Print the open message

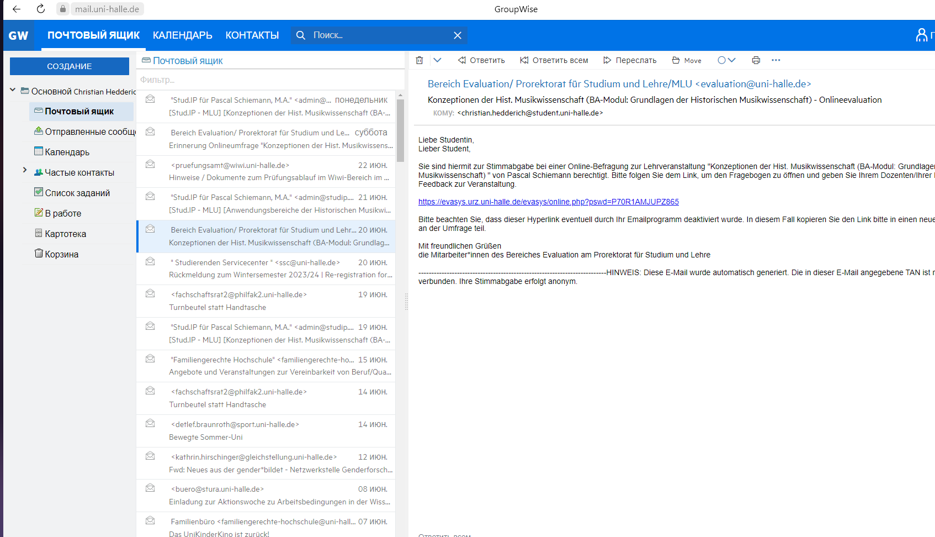[x=756, y=60]
